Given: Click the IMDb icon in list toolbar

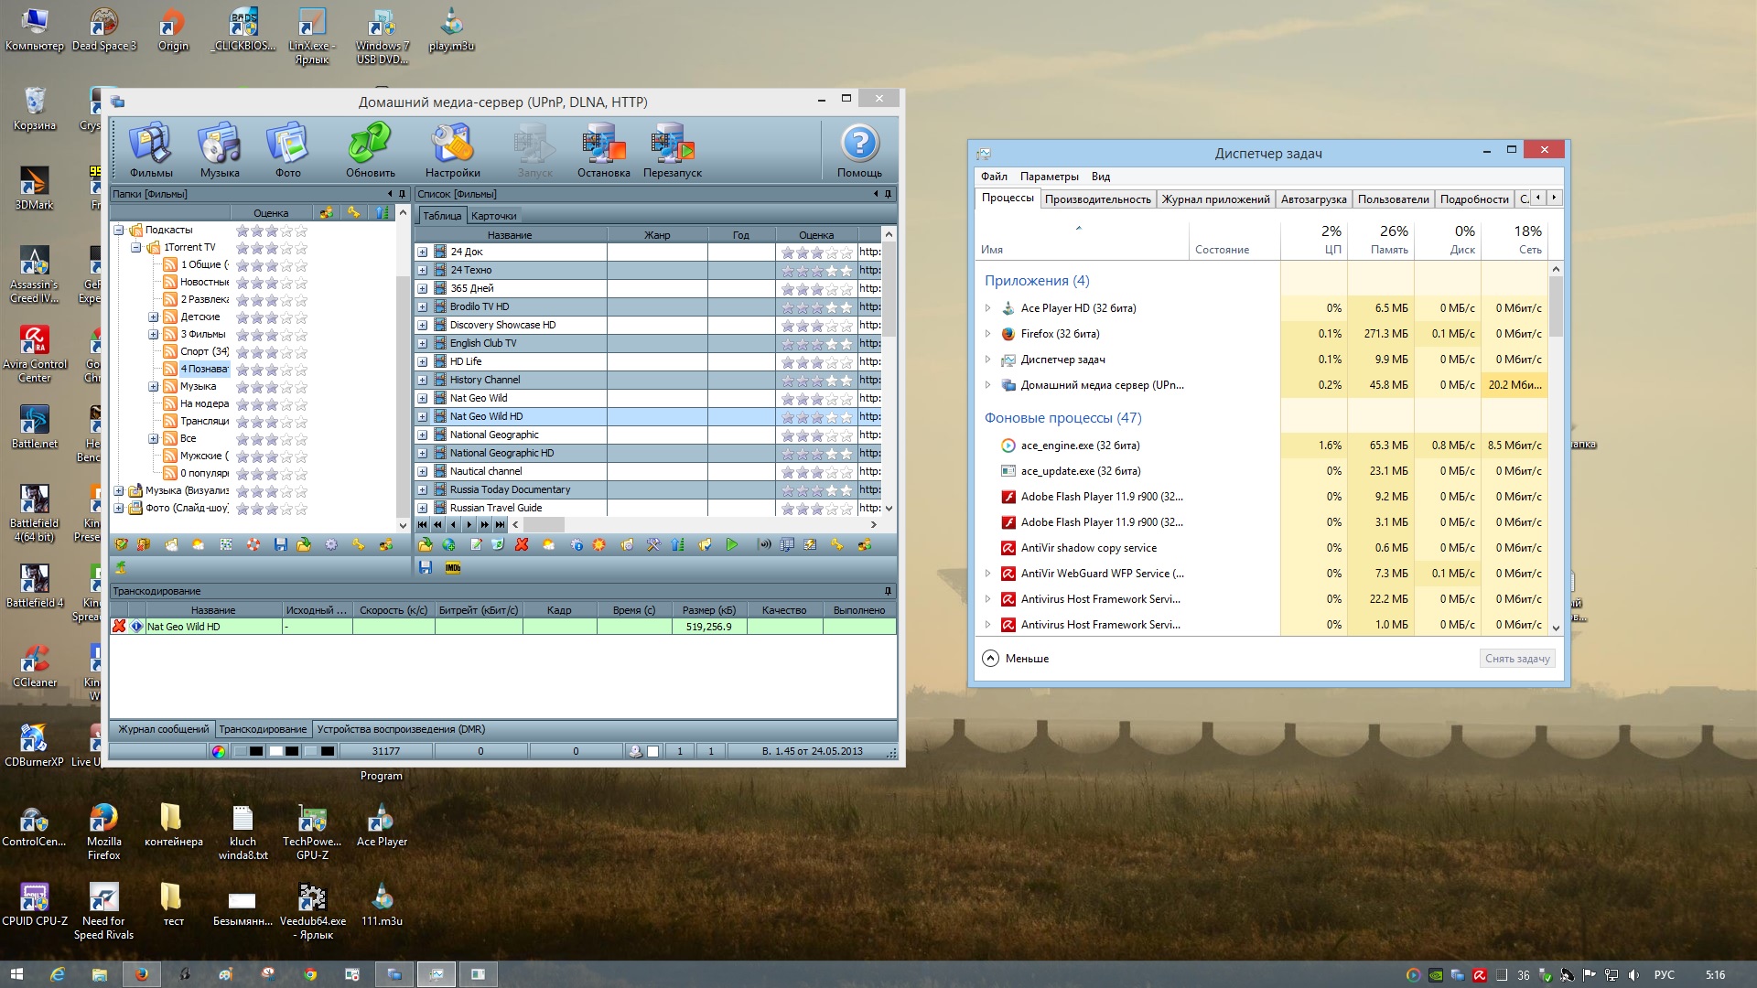Looking at the screenshot, I should click(453, 568).
